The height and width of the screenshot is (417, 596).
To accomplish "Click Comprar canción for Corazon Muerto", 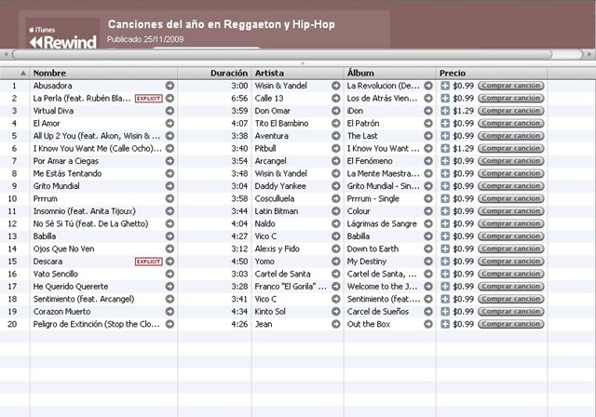I will (511, 312).
